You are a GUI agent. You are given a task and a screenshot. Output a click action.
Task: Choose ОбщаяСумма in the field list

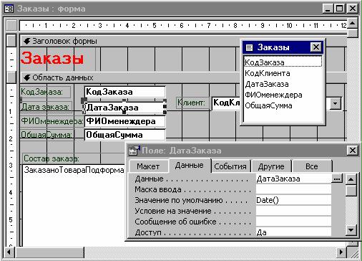(268, 105)
